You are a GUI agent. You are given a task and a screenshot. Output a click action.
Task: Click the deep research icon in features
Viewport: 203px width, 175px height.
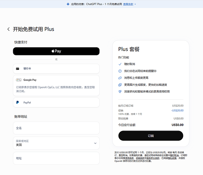[120, 92]
